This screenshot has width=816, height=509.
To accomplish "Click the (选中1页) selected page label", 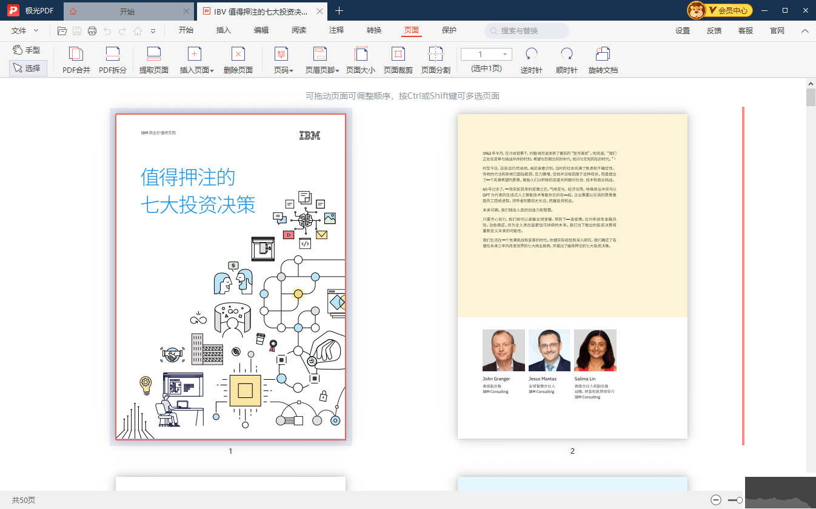I will click(x=486, y=69).
